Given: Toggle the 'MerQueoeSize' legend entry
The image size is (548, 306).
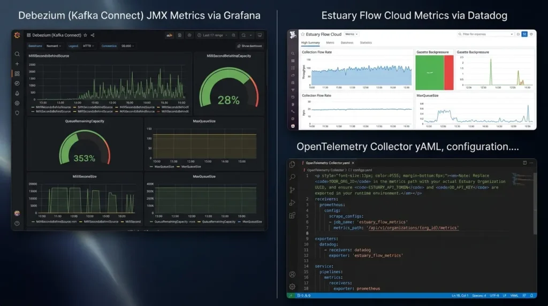Looking at the screenshot, I should click(189, 166).
